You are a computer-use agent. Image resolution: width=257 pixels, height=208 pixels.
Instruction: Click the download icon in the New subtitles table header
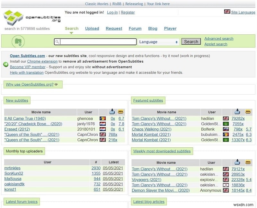112,112
